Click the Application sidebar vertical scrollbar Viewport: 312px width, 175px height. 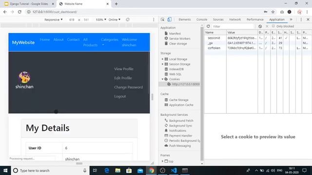pos(202,93)
